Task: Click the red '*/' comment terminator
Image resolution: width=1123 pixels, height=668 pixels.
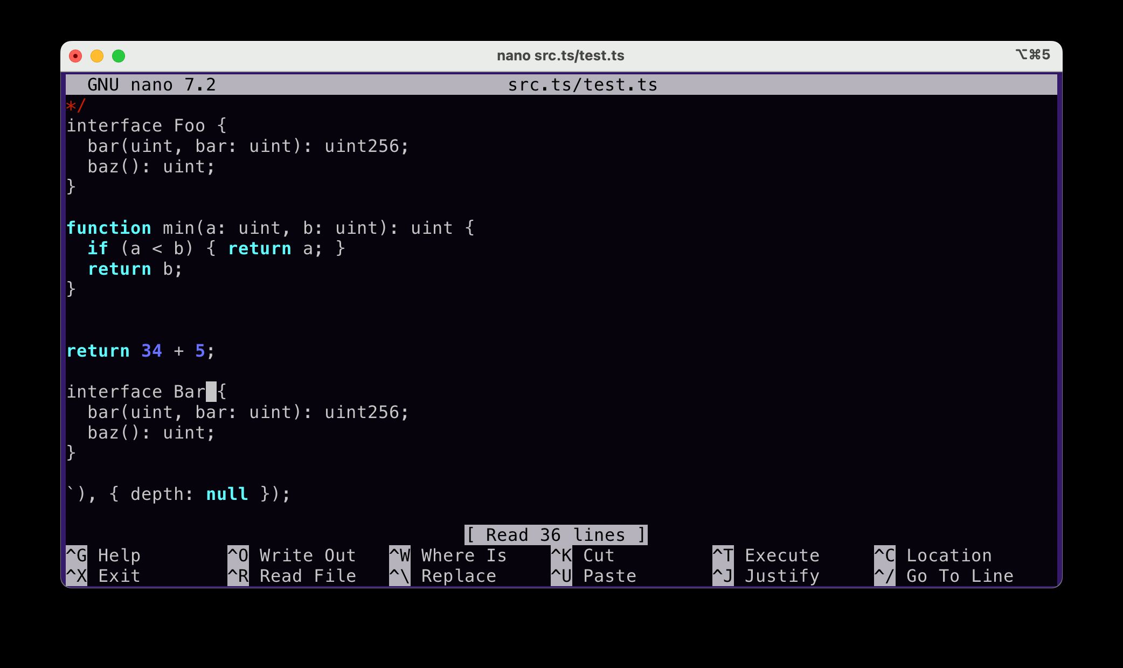Action: pyautogui.click(x=77, y=105)
